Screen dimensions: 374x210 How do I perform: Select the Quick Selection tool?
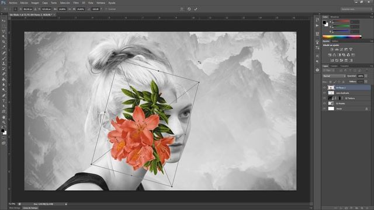[x=4, y=36]
